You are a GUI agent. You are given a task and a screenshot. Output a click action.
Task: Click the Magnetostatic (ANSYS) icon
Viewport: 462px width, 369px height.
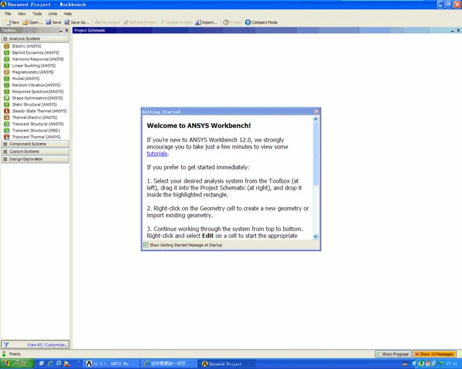7,72
